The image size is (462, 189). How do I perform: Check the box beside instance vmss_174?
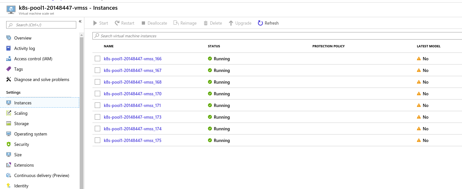point(97,129)
